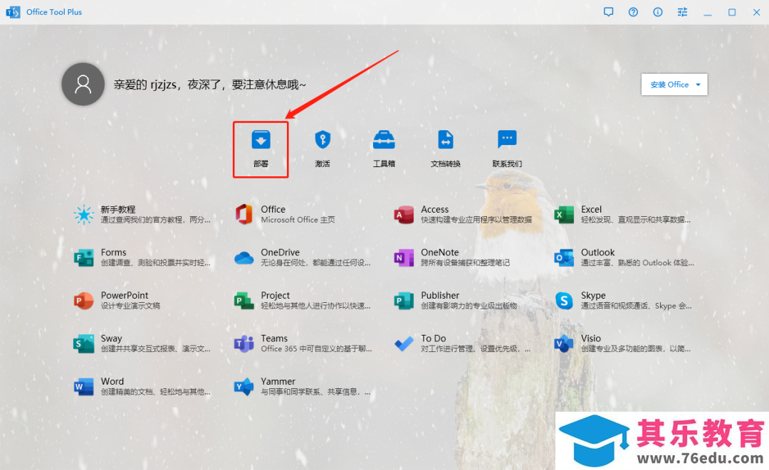Open the 工具箱 toolbox icon

384,139
